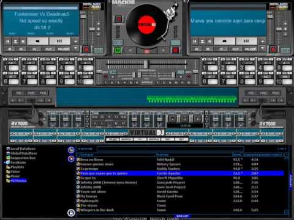Eject the track from the right deck

[262, 42]
